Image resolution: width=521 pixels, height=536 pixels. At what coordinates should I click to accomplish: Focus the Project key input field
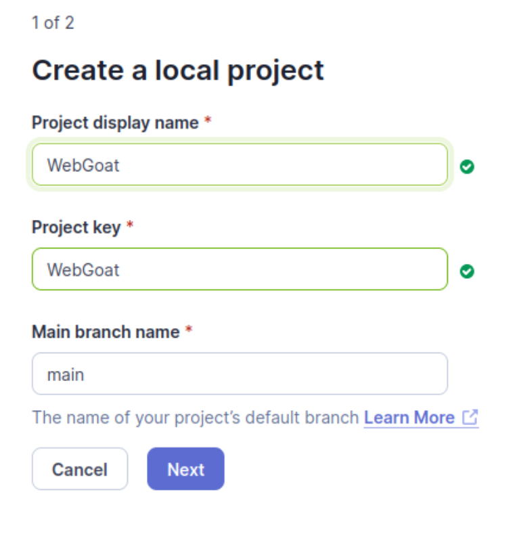click(x=240, y=269)
